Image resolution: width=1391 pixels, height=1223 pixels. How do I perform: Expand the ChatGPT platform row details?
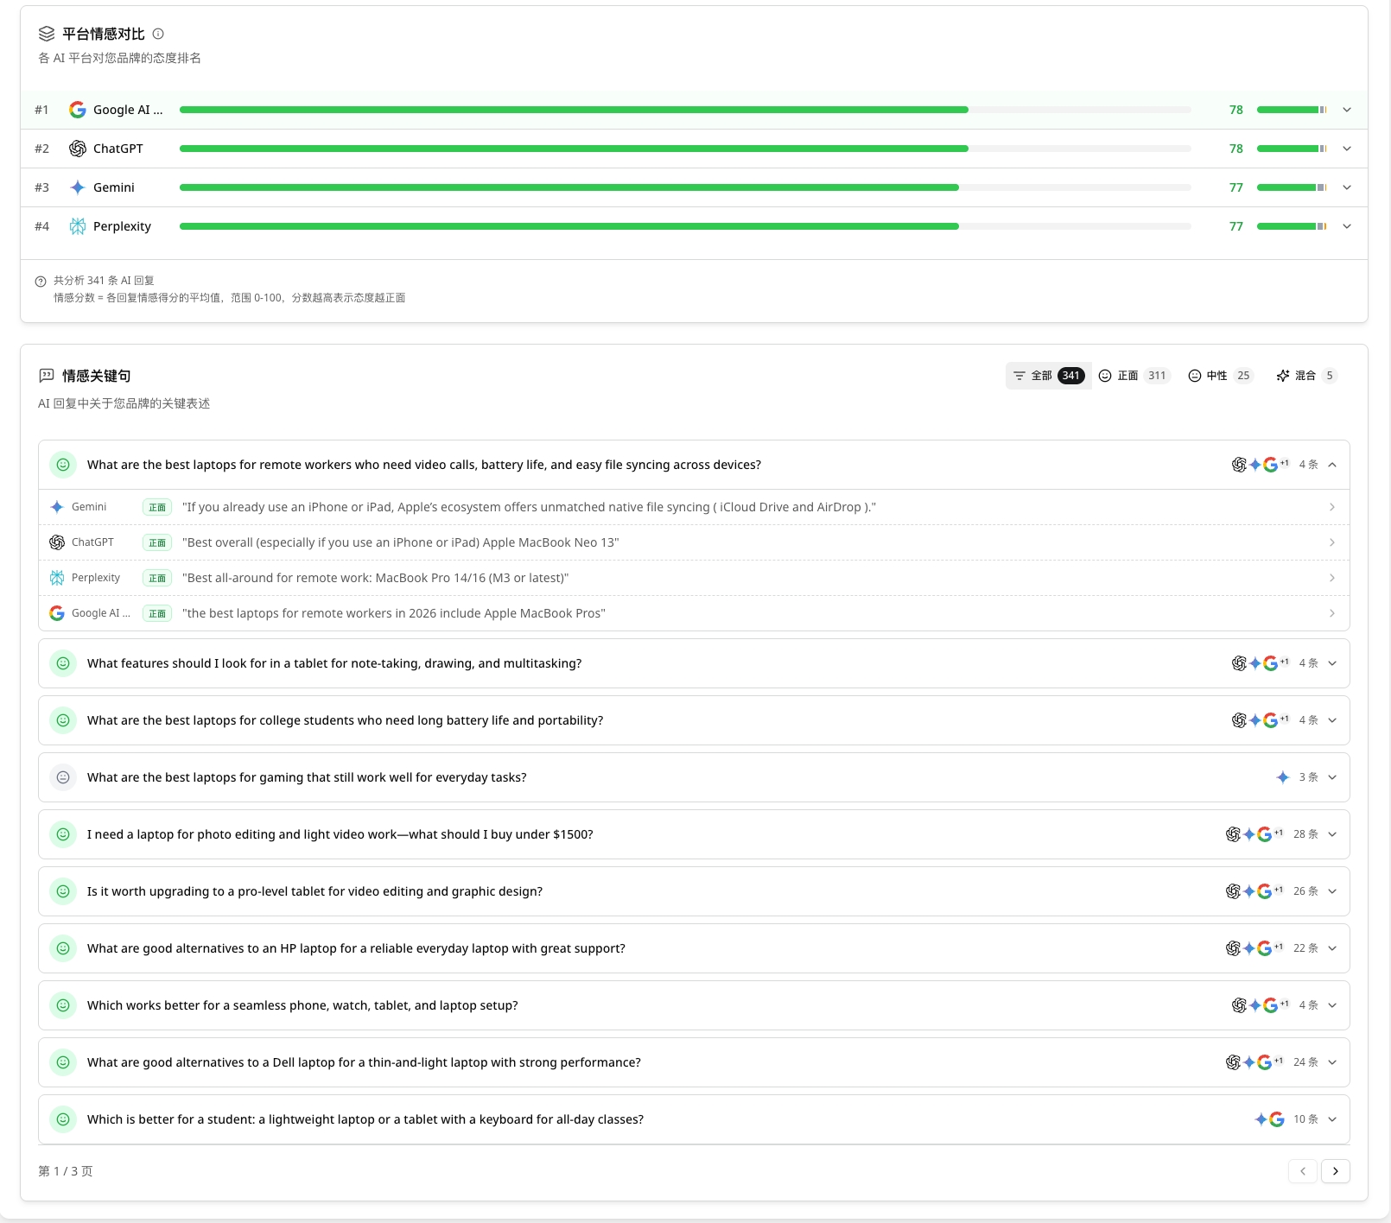[1347, 149]
